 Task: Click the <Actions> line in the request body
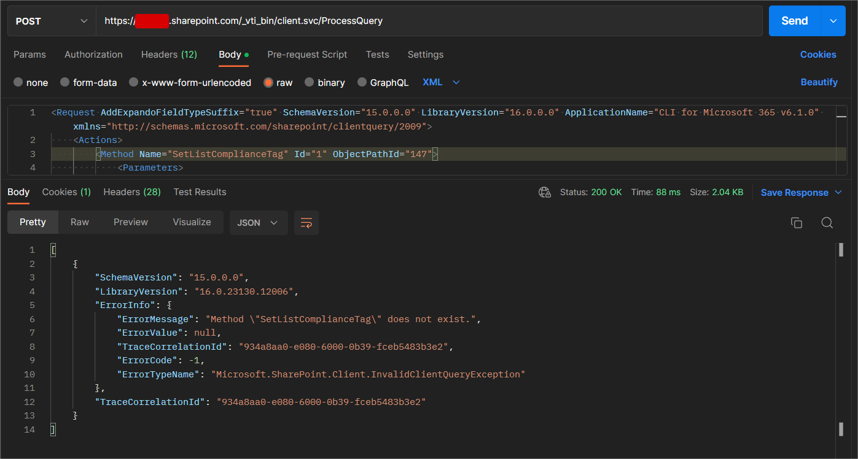[98, 141]
